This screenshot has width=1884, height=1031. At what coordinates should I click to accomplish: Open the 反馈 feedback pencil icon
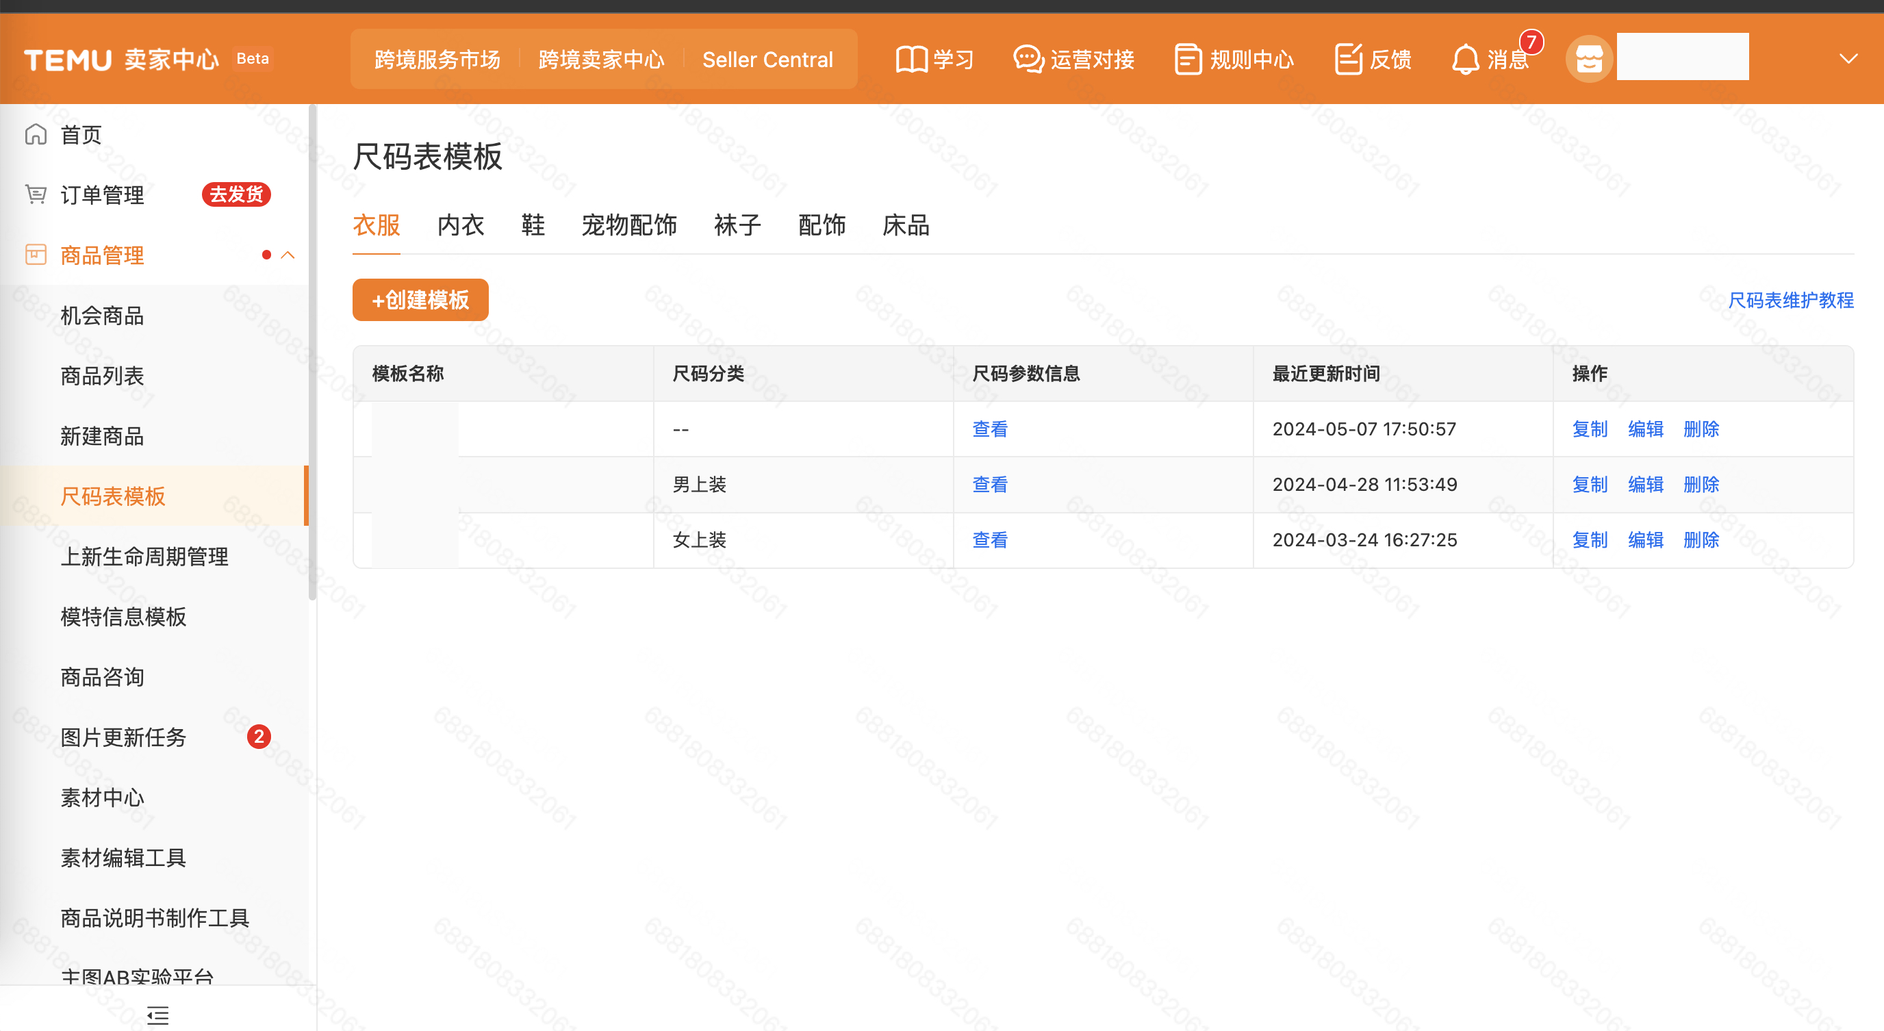pyautogui.click(x=1348, y=58)
